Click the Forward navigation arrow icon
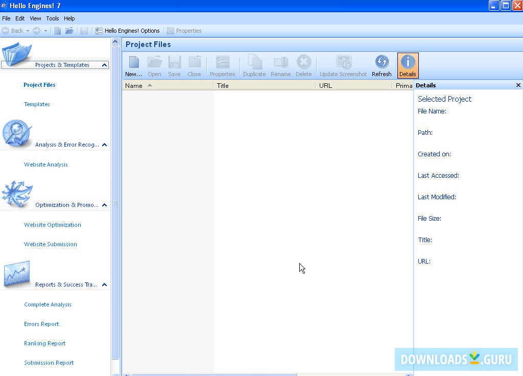Image resolution: width=523 pixels, height=376 pixels. (37, 31)
